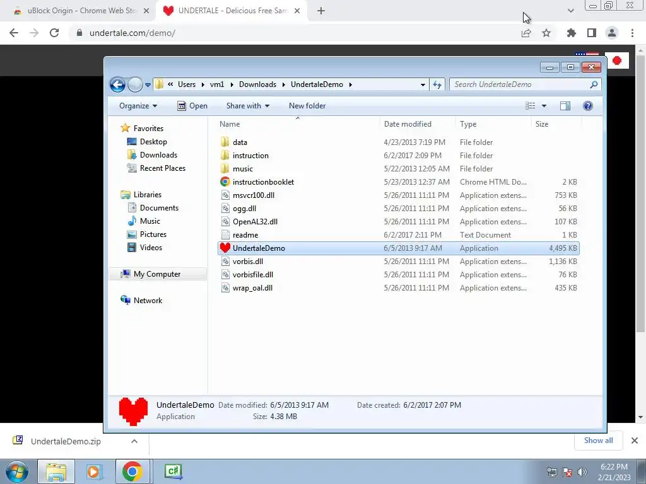Go back in Chrome
The image size is (646, 484).
14,33
